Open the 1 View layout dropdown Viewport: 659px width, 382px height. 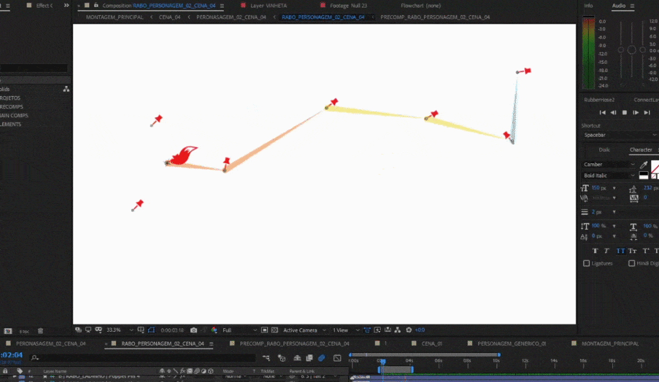pyautogui.click(x=346, y=330)
